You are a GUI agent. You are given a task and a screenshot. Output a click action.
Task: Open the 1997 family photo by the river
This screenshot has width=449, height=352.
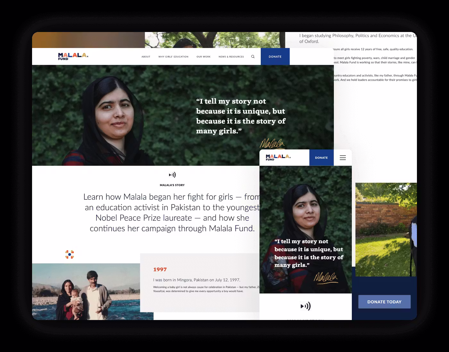[93, 292]
